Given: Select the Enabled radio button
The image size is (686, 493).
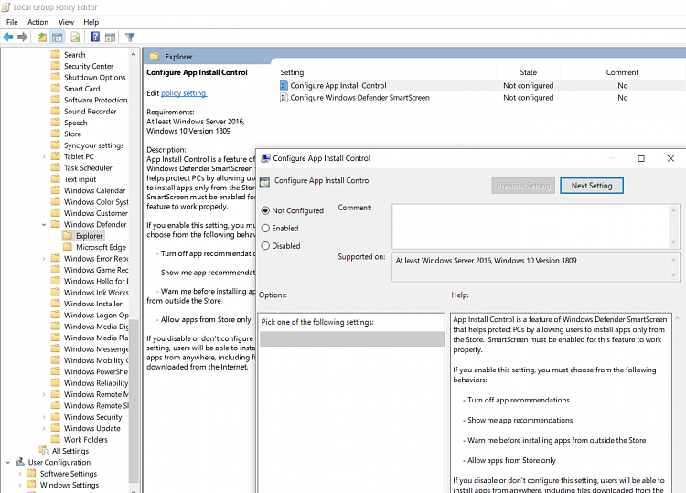Looking at the screenshot, I should coord(265,228).
